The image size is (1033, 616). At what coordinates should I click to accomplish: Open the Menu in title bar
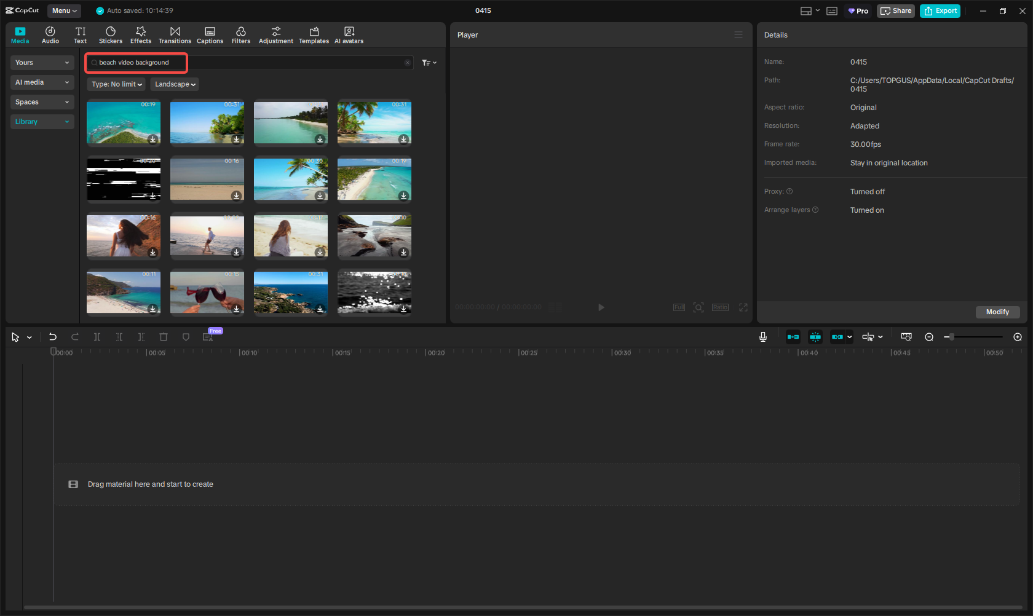click(x=64, y=10)
